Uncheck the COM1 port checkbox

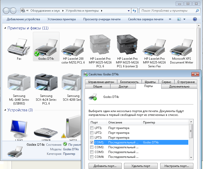[92, 142]
